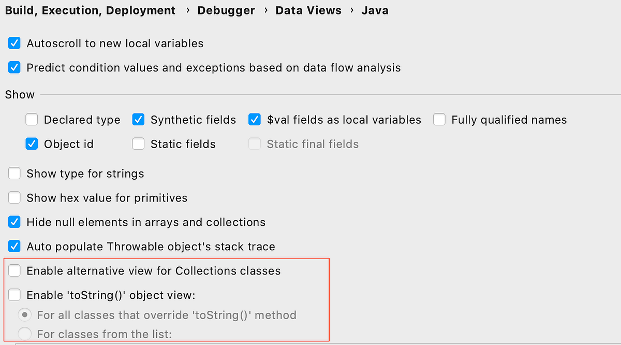Enable 'Show hex value for primitives'
This screenshot has height=345, width=621.
click(x=14, y=197)
